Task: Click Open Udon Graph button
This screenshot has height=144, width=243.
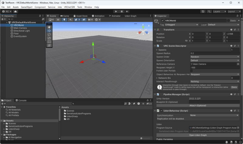Action: [x=198, y=135]
